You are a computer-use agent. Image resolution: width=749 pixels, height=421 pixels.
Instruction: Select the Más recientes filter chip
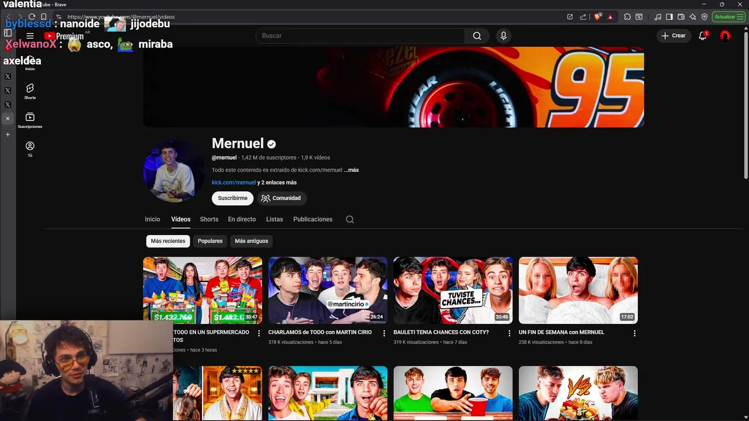pos(168,241)
